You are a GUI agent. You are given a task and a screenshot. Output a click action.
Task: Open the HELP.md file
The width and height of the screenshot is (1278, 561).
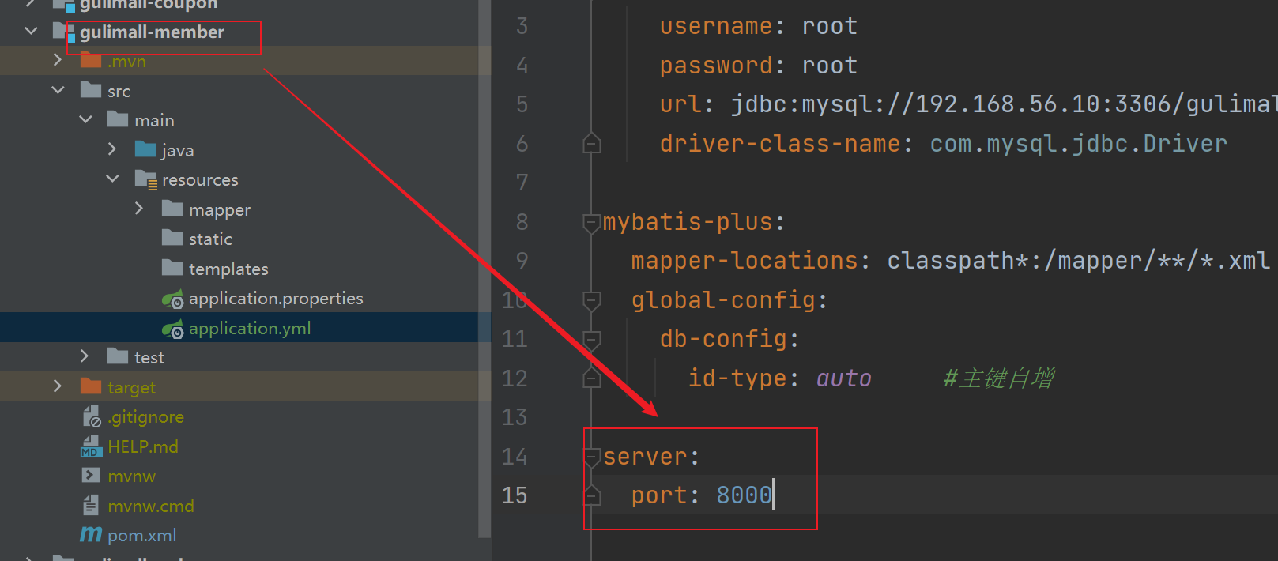coord(143,447)
